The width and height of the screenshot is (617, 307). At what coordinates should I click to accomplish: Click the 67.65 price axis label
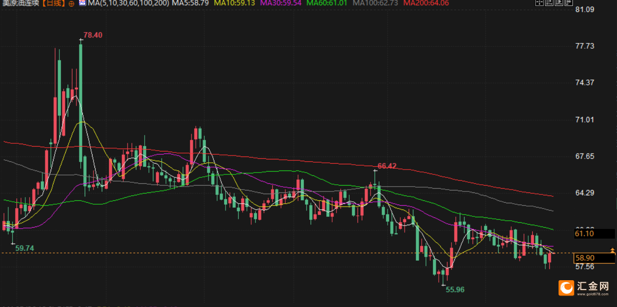click(585, 156)
